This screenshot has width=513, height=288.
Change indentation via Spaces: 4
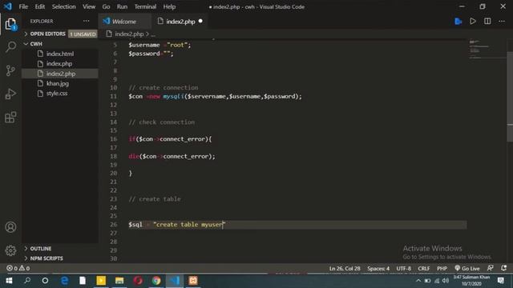[x=378, y=268]
